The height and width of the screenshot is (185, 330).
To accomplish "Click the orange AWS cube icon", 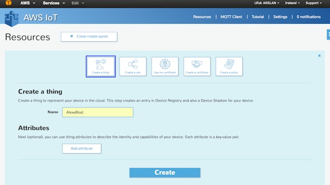I will tap(8, 3).
